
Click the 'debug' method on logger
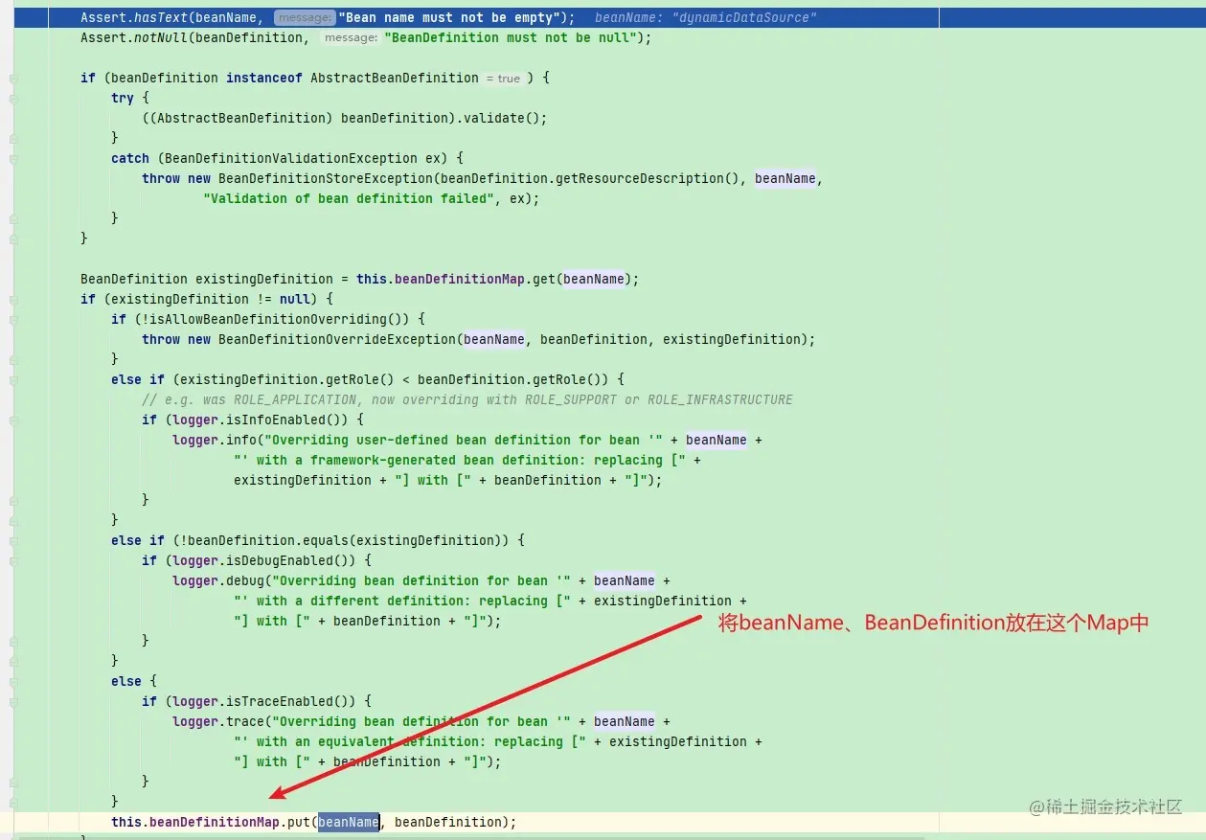tap(245, 580)
